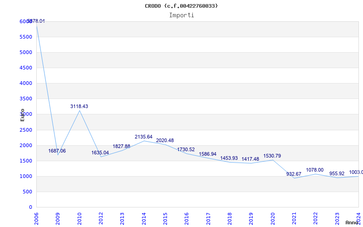The image size is (363, 227).
Task: Click data label 932.67
Action: click(x=294, y=174)
